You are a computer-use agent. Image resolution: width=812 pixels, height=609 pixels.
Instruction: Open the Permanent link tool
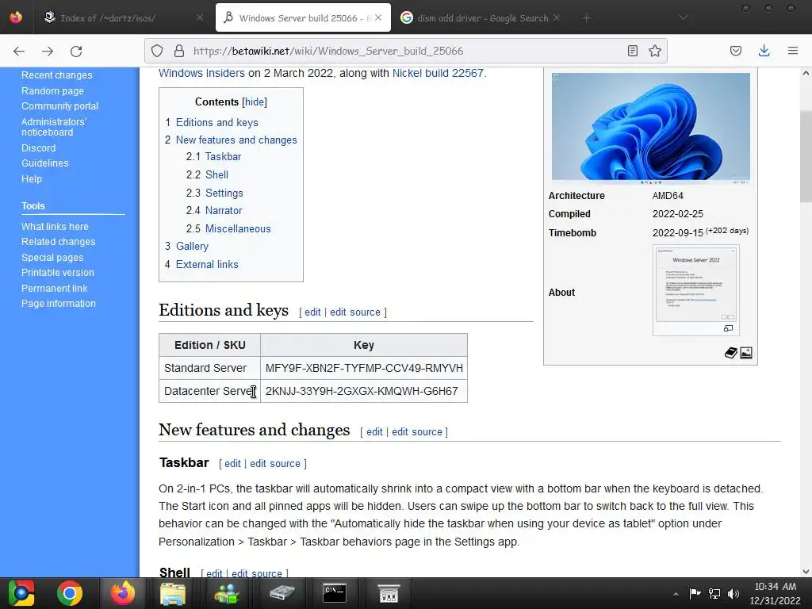click(x=55, y=288)
